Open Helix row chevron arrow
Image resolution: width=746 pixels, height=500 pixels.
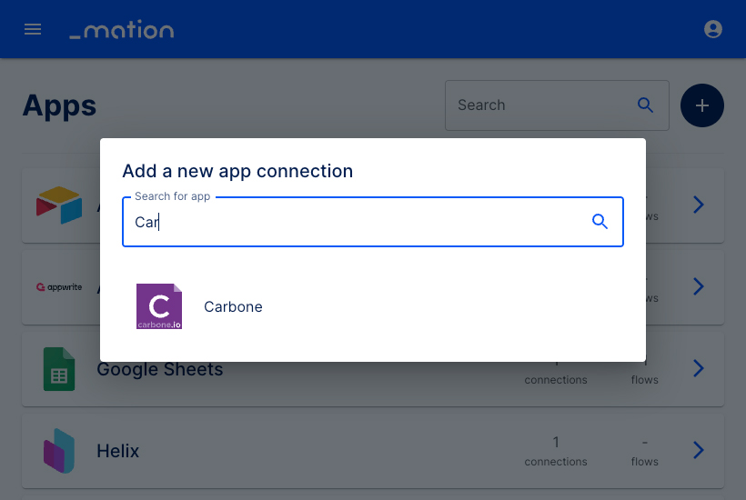tap(698, 450)
